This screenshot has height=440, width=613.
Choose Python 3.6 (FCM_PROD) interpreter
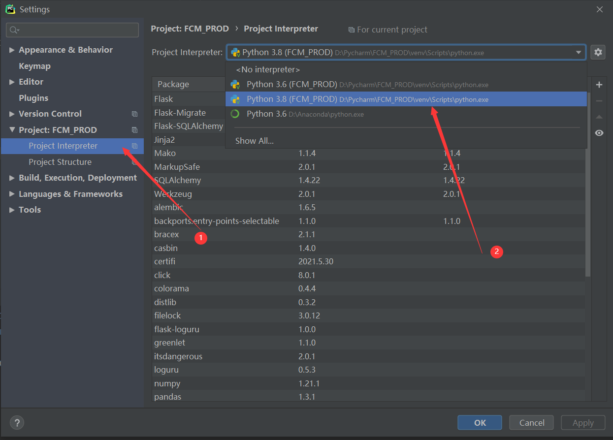coord(406,85)
